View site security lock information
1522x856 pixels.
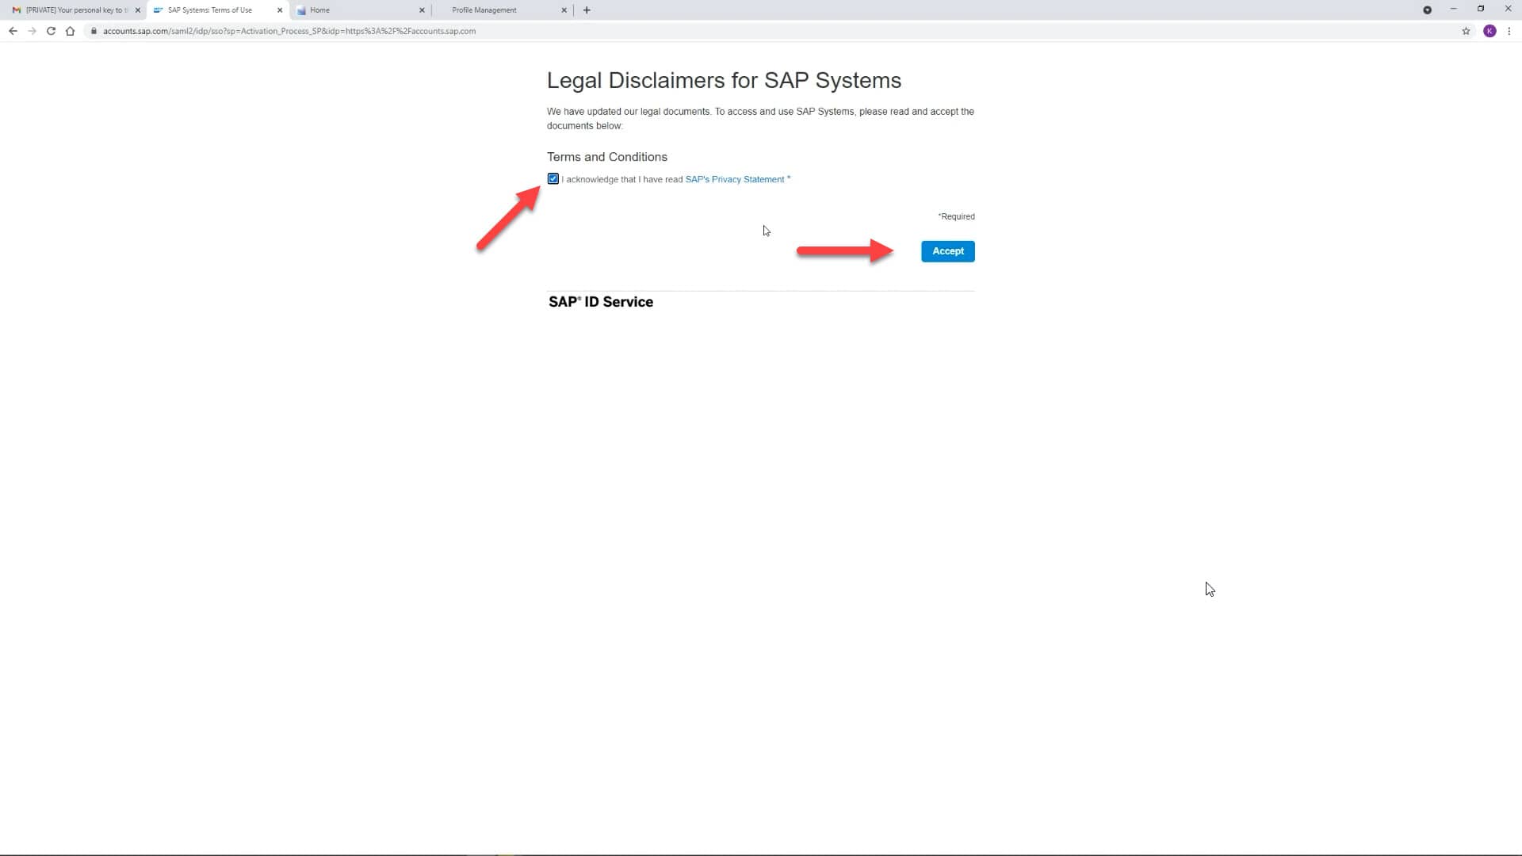(94, 31)
